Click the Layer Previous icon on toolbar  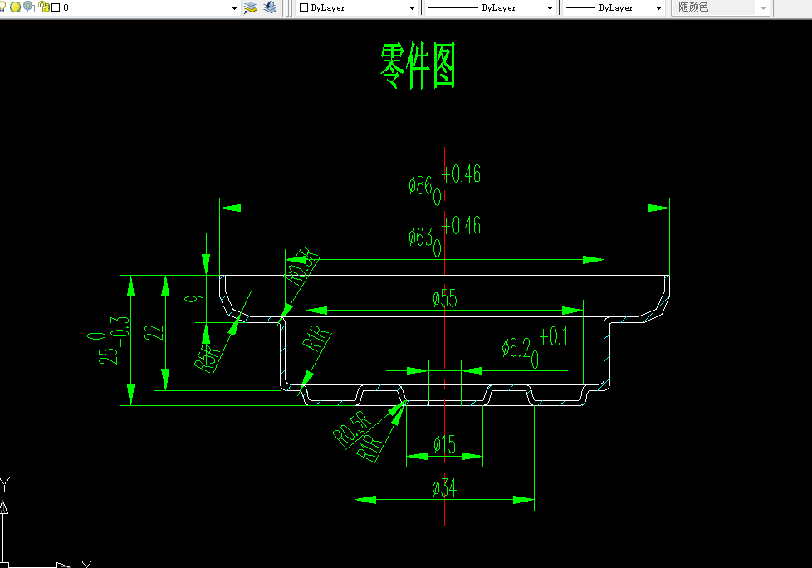[268, 7]
